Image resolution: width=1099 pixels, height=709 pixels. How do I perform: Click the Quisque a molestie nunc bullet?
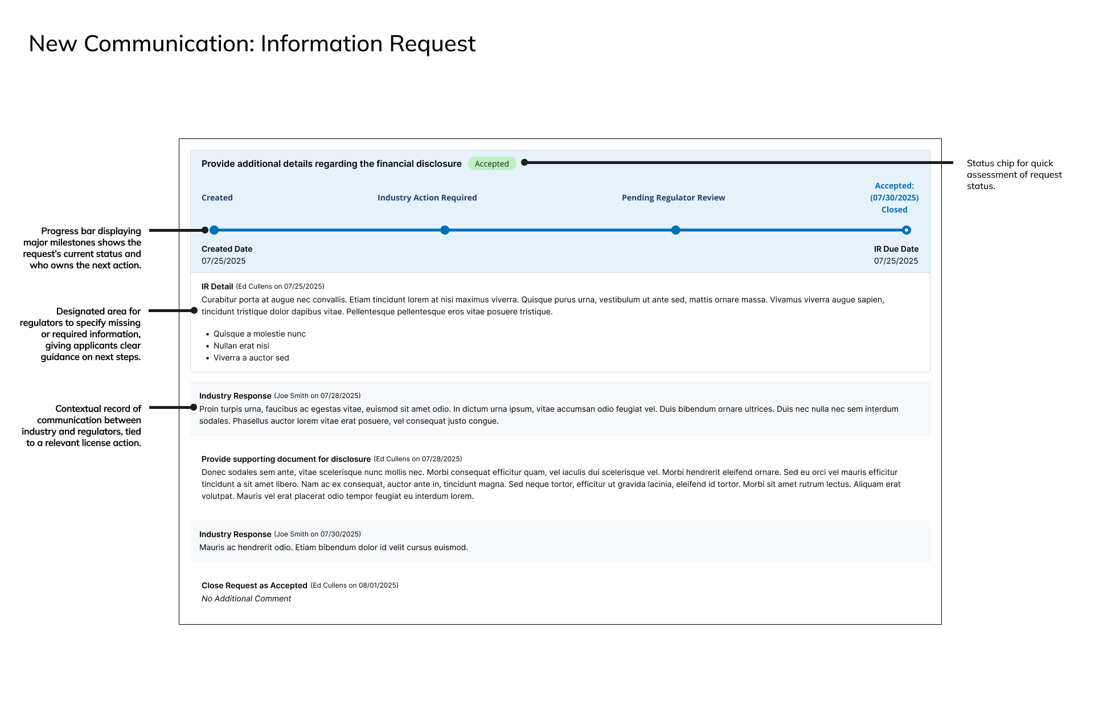tap(260, 334)
